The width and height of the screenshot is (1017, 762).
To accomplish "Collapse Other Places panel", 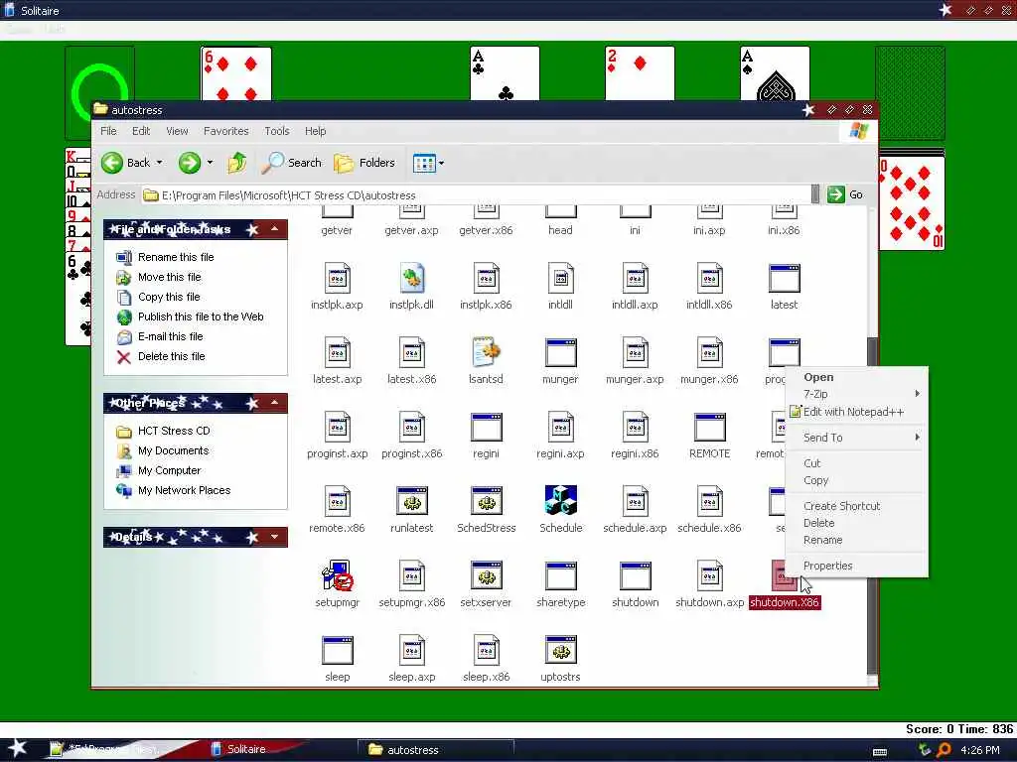I will (275, 403).
